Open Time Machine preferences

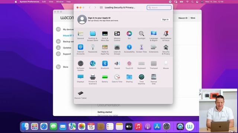tap(141, 79)
